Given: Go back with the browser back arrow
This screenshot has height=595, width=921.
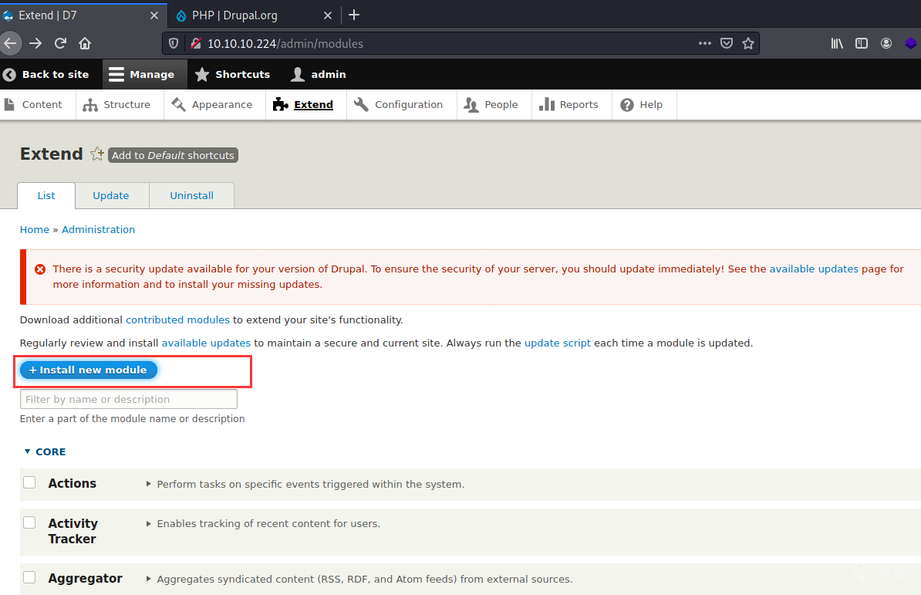Looking at the screenshot, I should 10,43.
